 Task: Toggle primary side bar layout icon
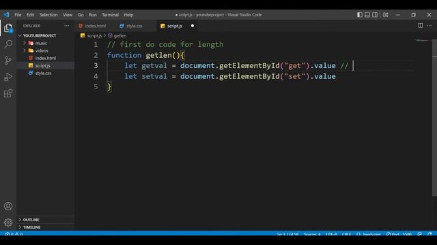pyautogui.click(x=360, y=15)
